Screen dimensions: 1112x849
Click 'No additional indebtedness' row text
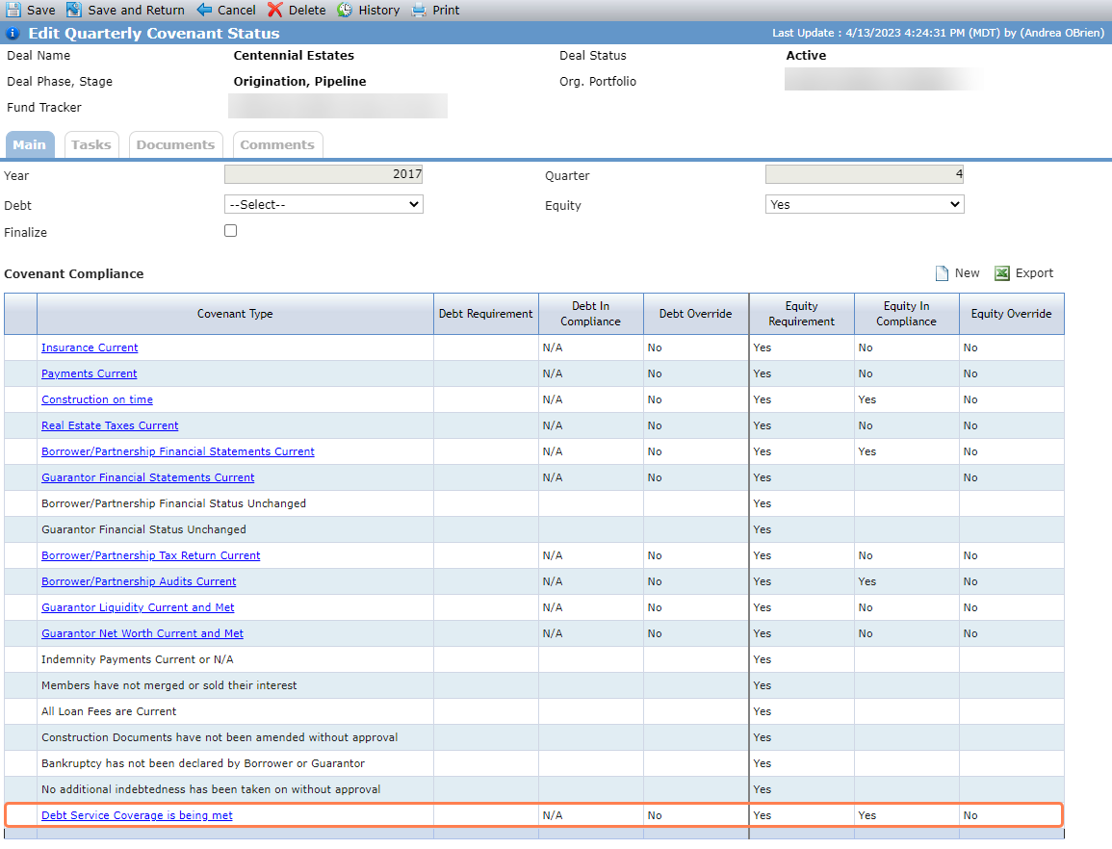(212, 789)
